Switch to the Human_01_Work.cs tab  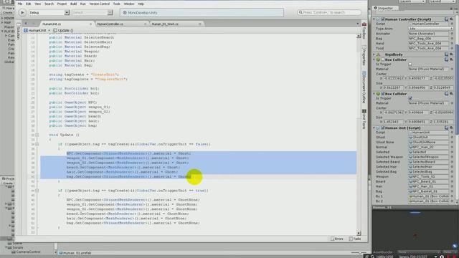[165, 24]
